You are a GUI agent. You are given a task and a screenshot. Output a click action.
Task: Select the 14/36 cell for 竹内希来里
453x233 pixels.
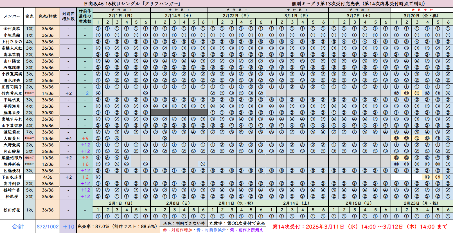click(48, 93)
